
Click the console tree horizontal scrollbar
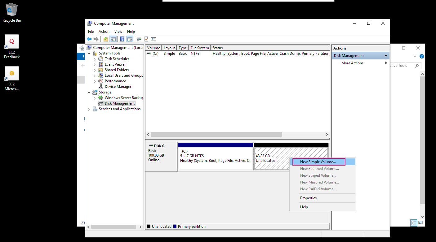click(113, 227)
